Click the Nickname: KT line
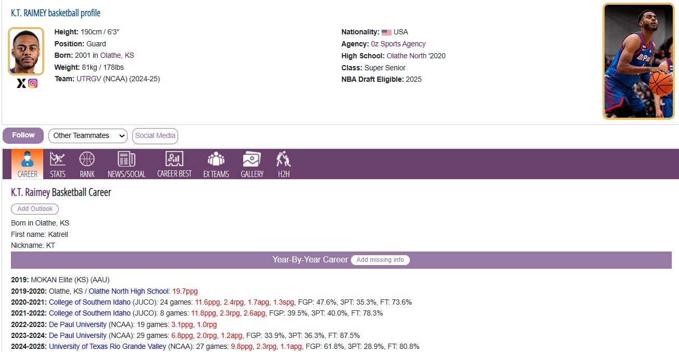Viewport: 679px width, 352px height. pos(33,245)
